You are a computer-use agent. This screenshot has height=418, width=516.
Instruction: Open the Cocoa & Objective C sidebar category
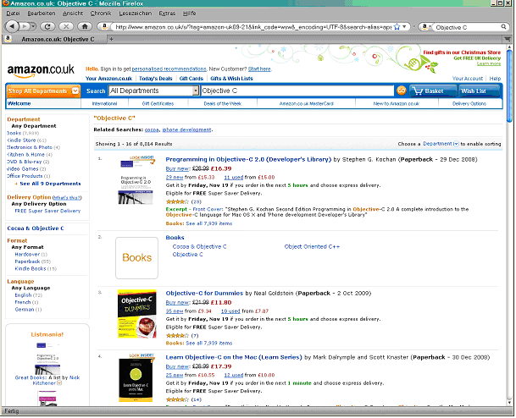(x=36, y=228)
